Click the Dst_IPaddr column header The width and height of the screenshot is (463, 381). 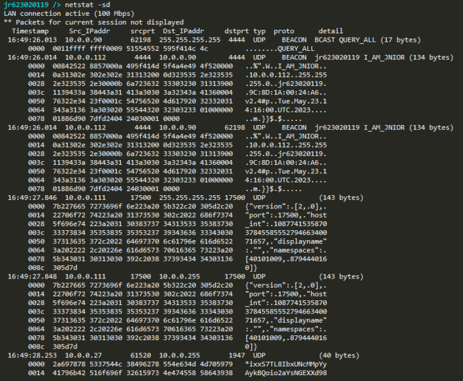(x=183, y=31)
